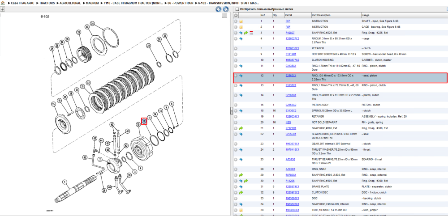Click green arrow icon on Ref 32 row

[241, 193]
